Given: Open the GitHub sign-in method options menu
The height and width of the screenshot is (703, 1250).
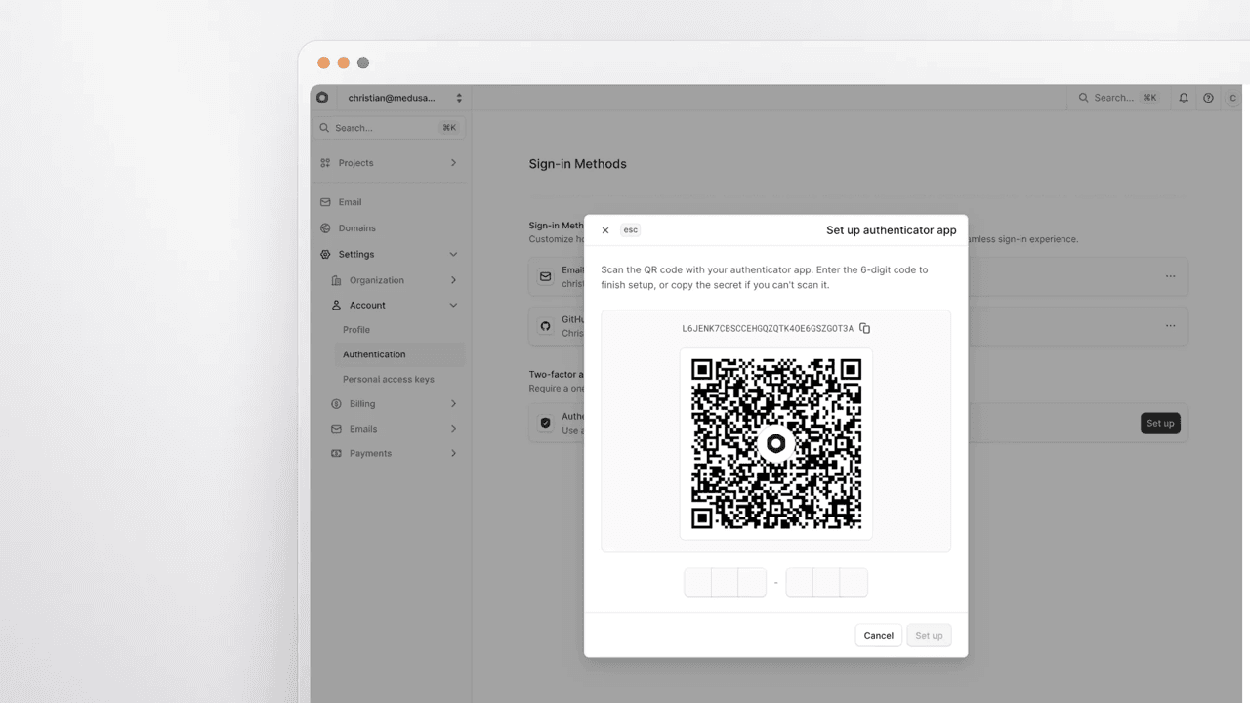Looking at the screenshot, I should 1170,326.
